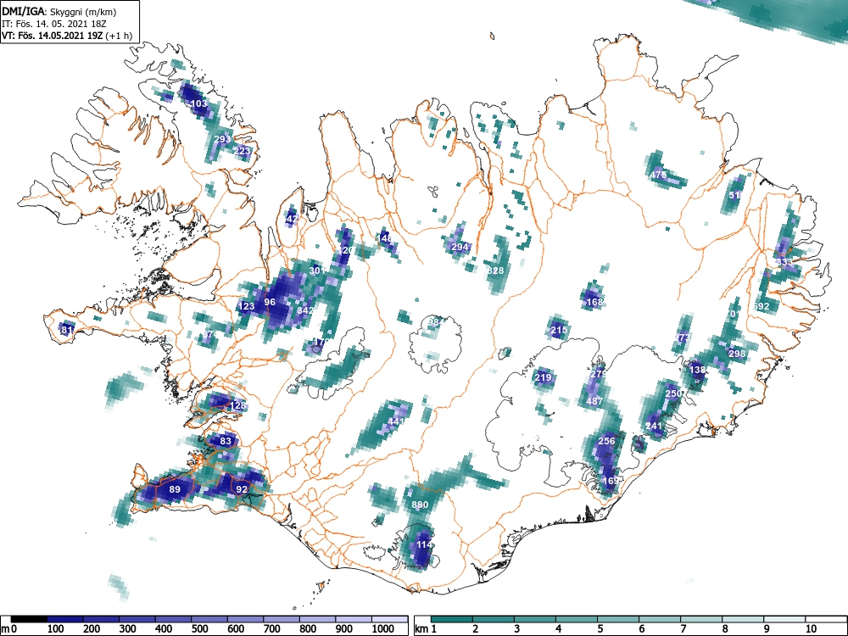The height and width of the screenshot is (636, 848).
Task: Click the '5' label in the km legend
Action: tap(600, 629)
